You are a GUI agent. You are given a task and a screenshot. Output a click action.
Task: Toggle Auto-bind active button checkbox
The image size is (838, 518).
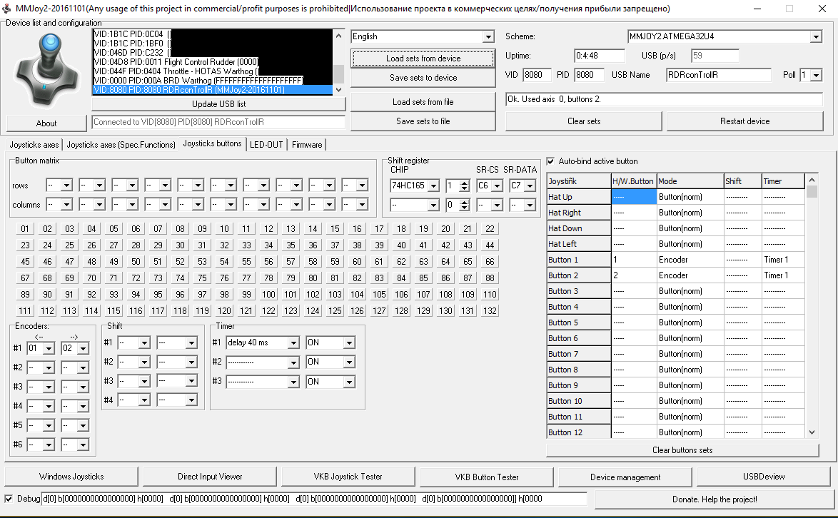pos(550,161)
